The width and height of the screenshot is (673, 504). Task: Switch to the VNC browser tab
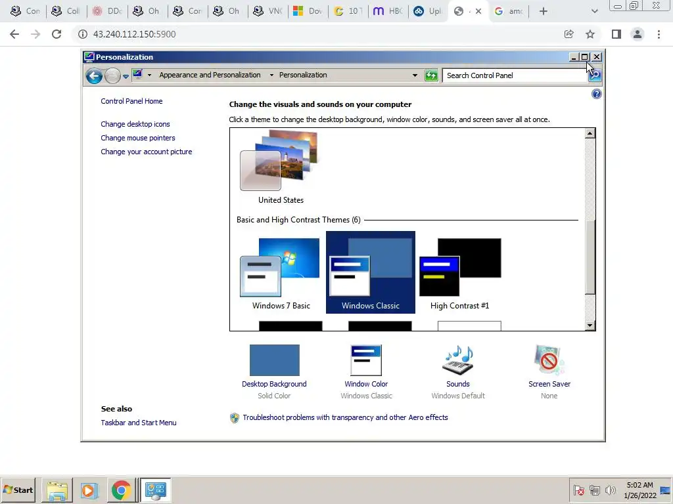(x=268, y=11)
